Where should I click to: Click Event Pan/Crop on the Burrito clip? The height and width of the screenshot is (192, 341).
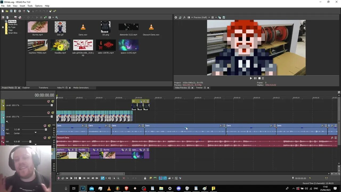click(x=123, y=150)
